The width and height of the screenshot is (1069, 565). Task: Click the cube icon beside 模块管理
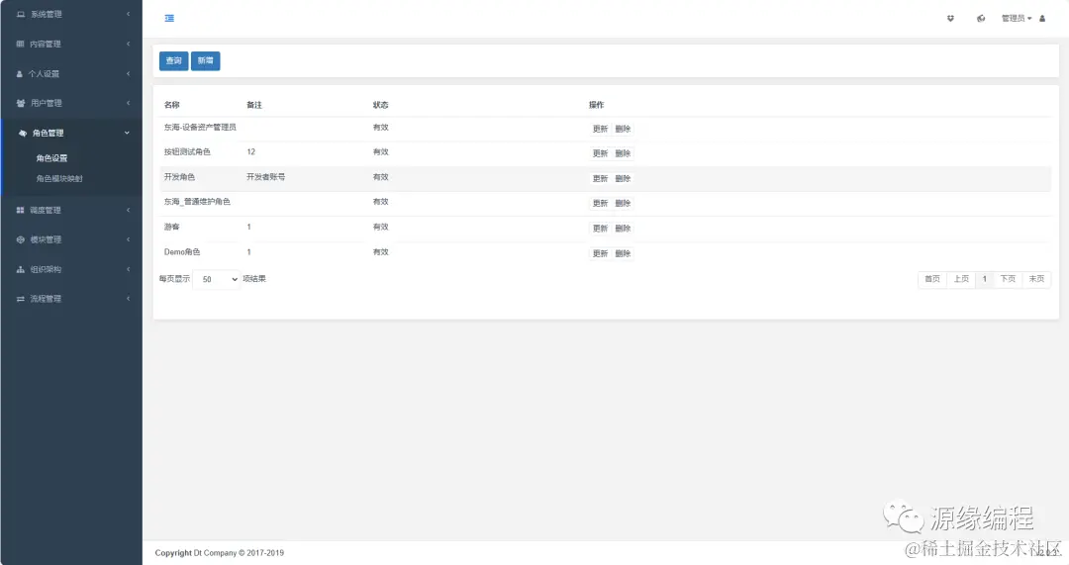point(21,239)
